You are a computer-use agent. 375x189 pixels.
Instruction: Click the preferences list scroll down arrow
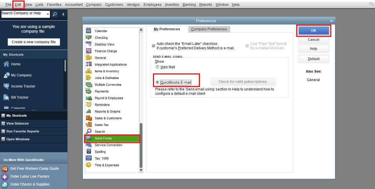tap(141, 170)
